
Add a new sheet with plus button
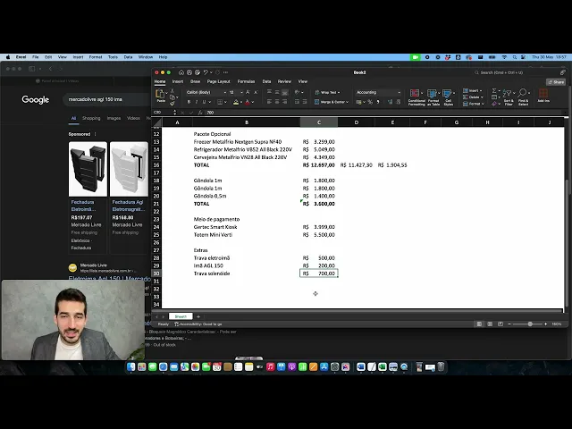198,316
